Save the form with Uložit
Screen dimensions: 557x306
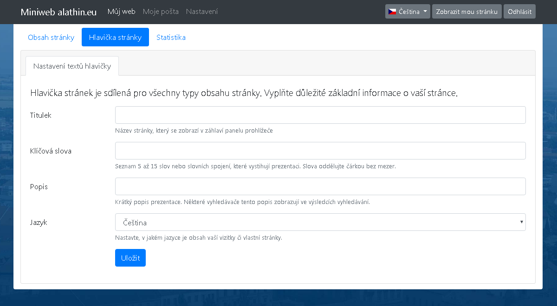click(130, 258)
